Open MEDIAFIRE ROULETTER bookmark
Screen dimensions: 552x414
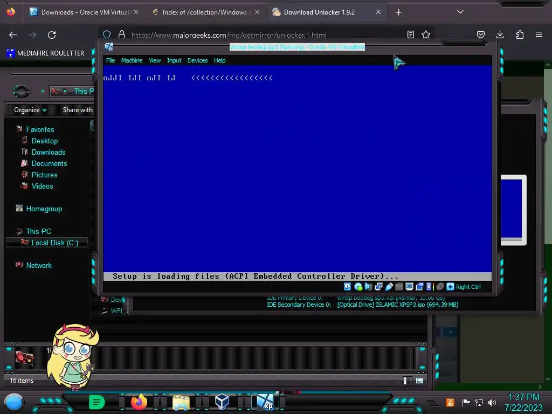[45, 53]
